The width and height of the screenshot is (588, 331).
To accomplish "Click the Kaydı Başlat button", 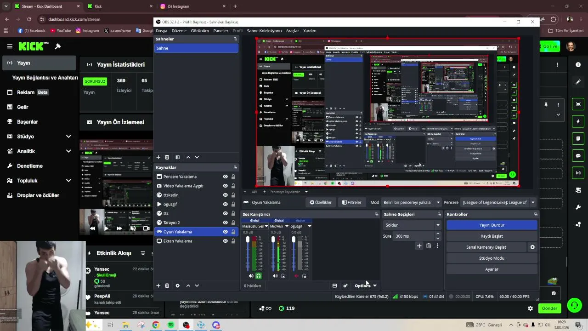I will [492, 236].
